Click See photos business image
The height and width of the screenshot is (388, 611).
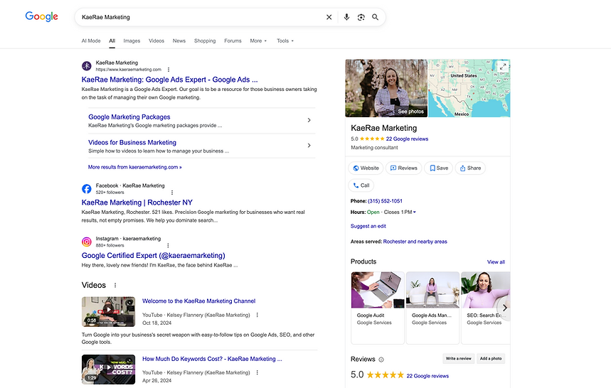tap(386, 88)
